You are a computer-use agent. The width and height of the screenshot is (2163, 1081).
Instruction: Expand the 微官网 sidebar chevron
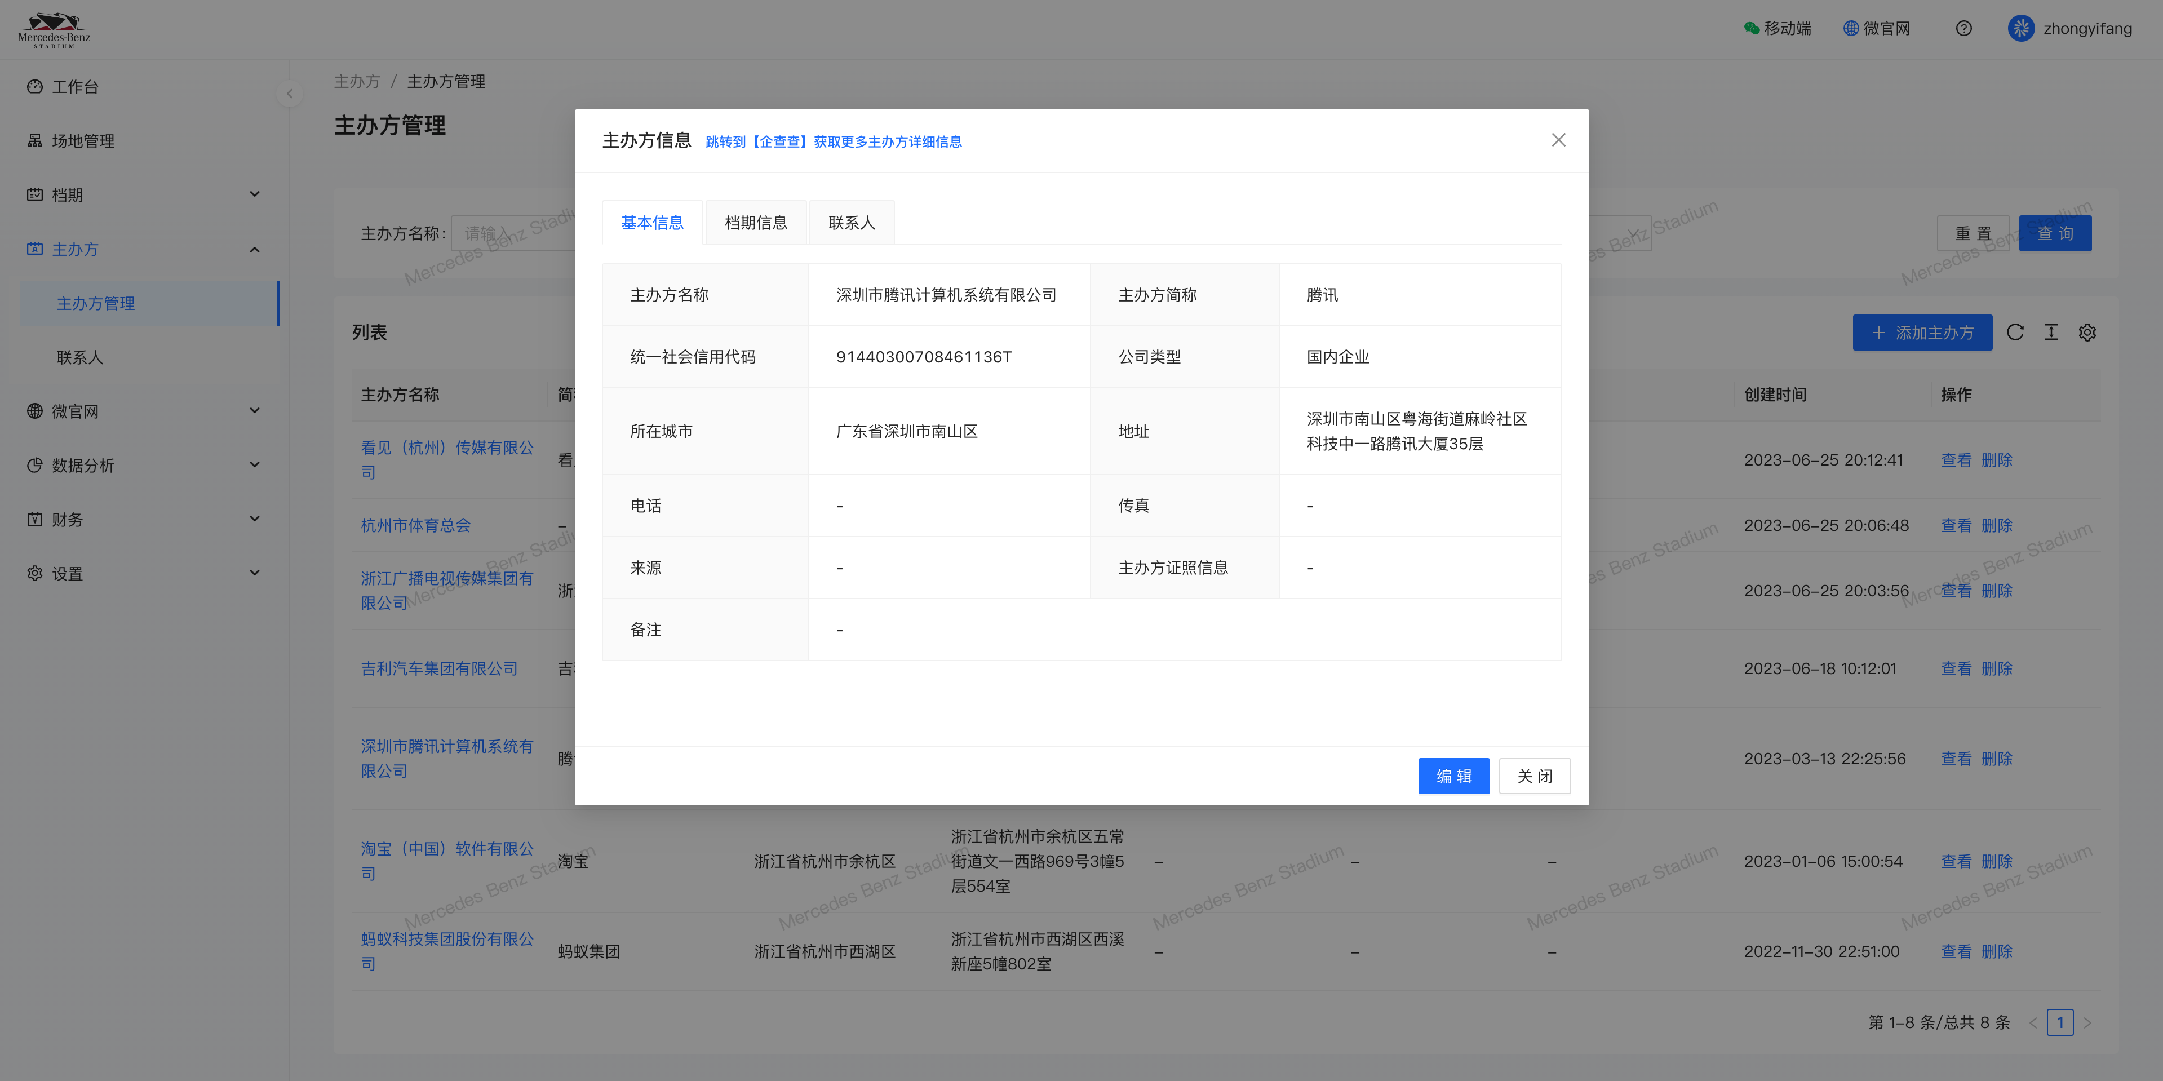(x=254, y=411)
